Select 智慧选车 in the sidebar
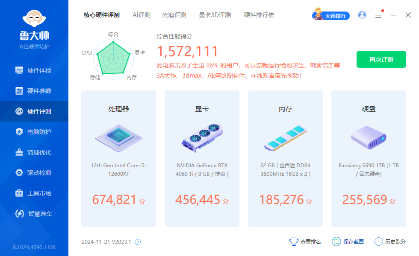This screenshot has width=419, height=256. pyautogui.click(x=34, y=213)
